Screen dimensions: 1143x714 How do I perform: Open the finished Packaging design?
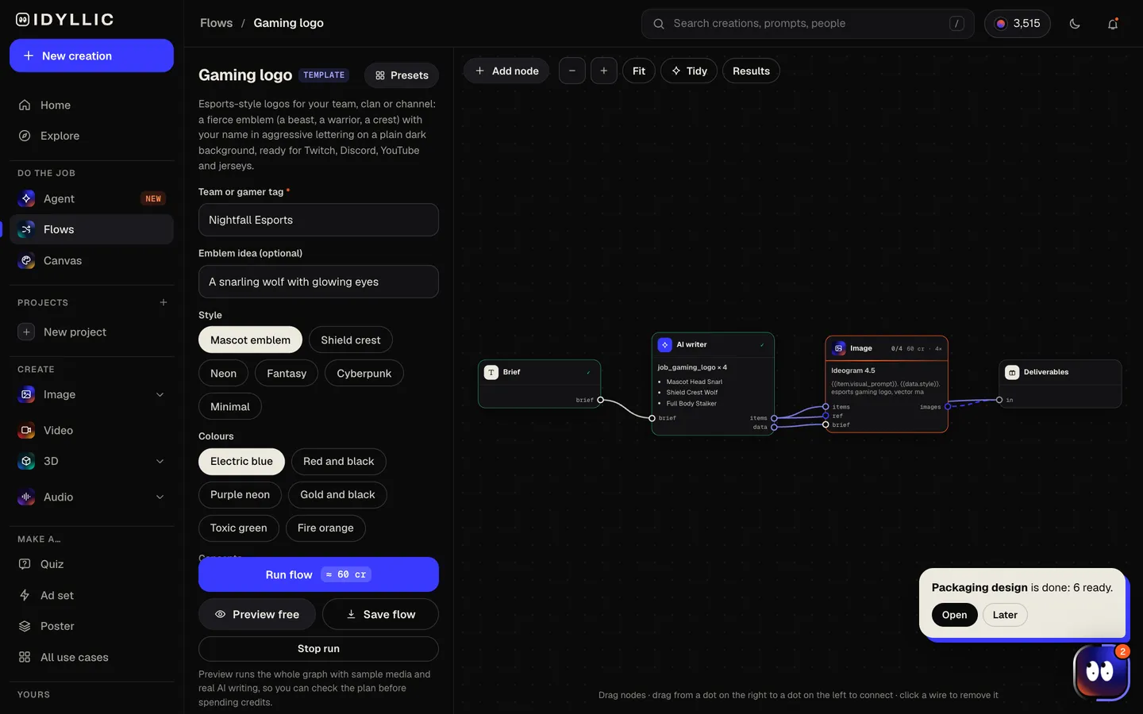point(954,615)
